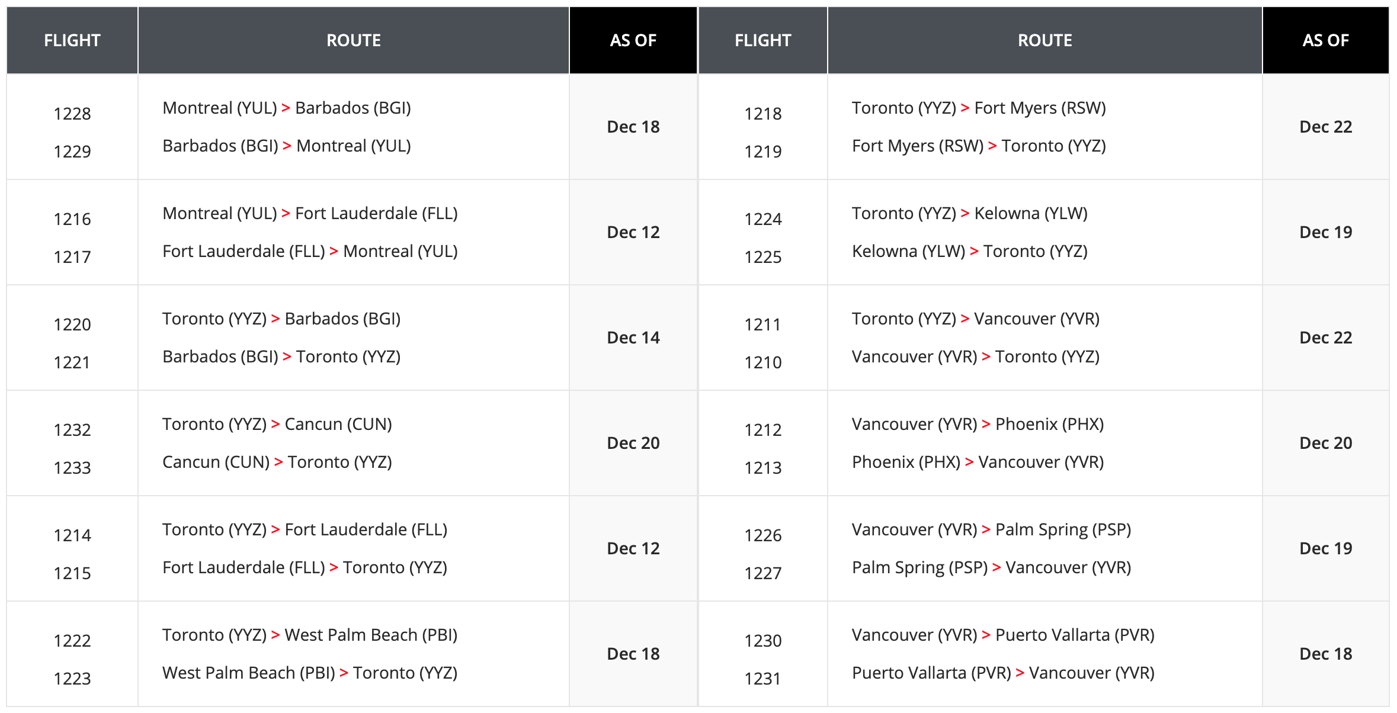
Task: Select flight number 1233
Action: point(72,468)
